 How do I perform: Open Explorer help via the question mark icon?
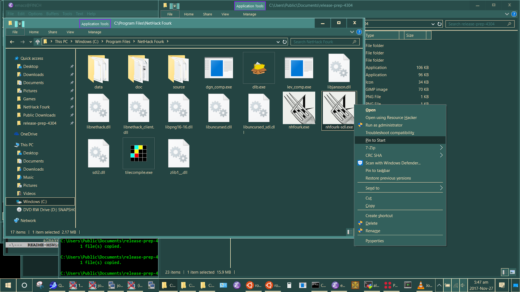coord(359,32)
